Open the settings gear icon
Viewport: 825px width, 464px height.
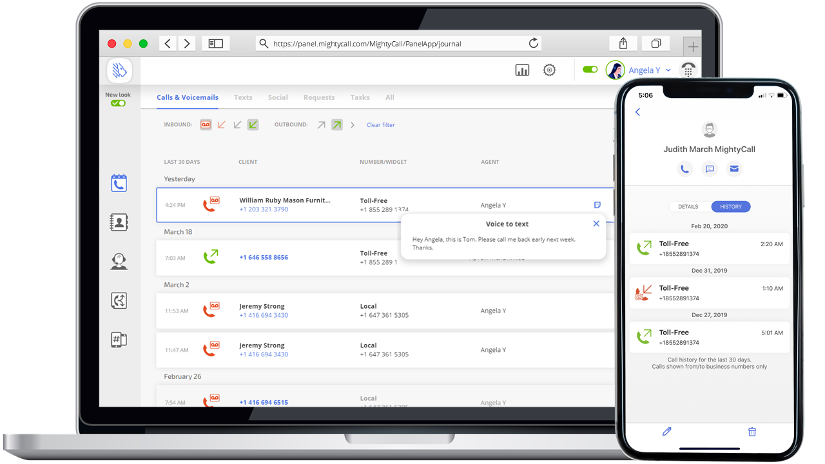tap(549, 70)
